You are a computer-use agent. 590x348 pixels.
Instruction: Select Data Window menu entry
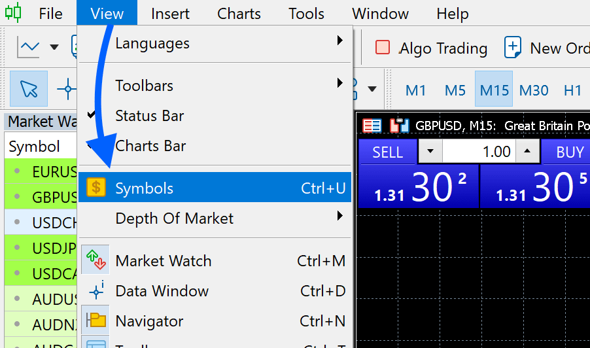pos(215,290)
